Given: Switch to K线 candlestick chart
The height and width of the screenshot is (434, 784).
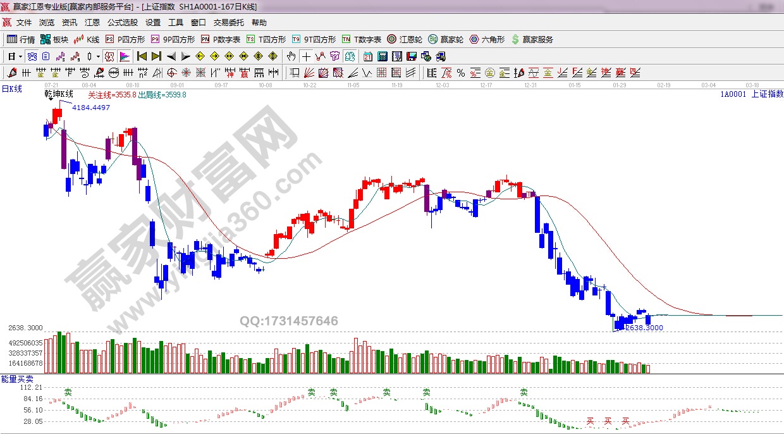Looking at the screenshot, I should 87,39.
